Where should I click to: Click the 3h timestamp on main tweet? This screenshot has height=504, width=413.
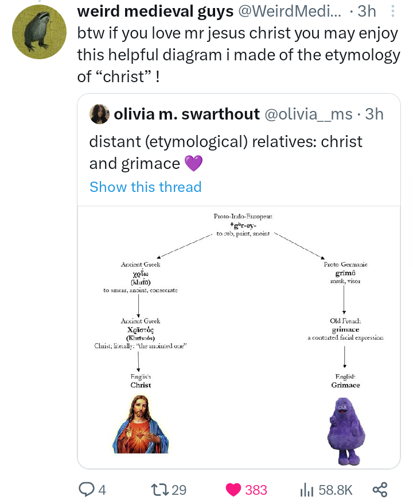[x=367, y=11]
